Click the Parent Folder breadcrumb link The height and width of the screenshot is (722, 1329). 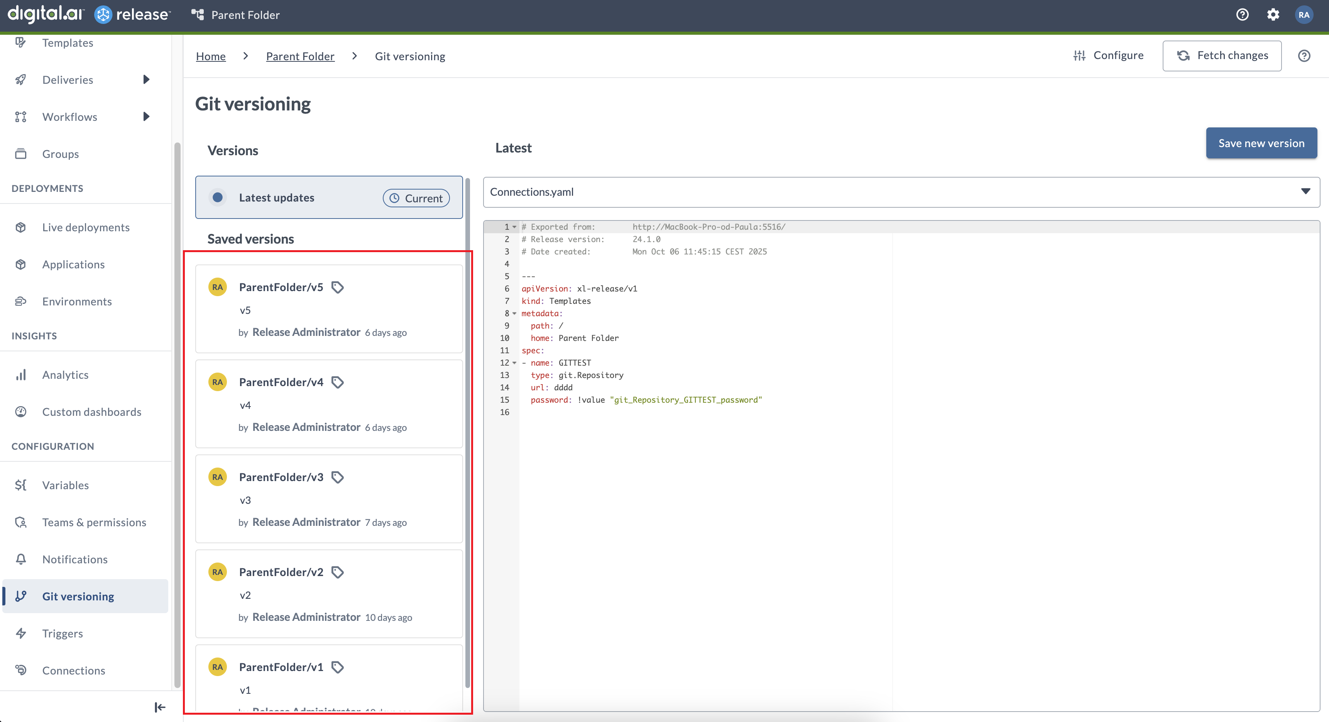pos(300,56)
